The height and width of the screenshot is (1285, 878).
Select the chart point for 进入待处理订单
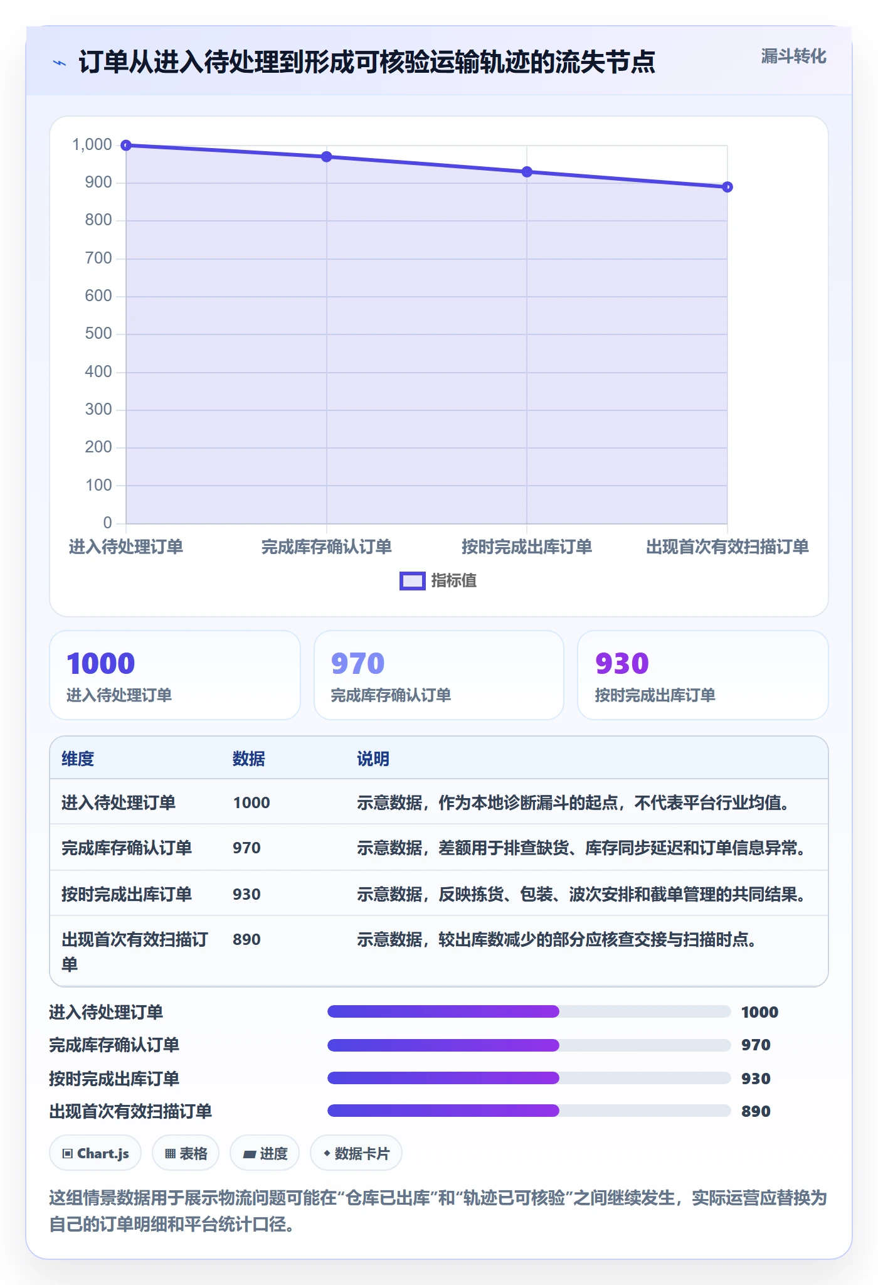point(126,146)
